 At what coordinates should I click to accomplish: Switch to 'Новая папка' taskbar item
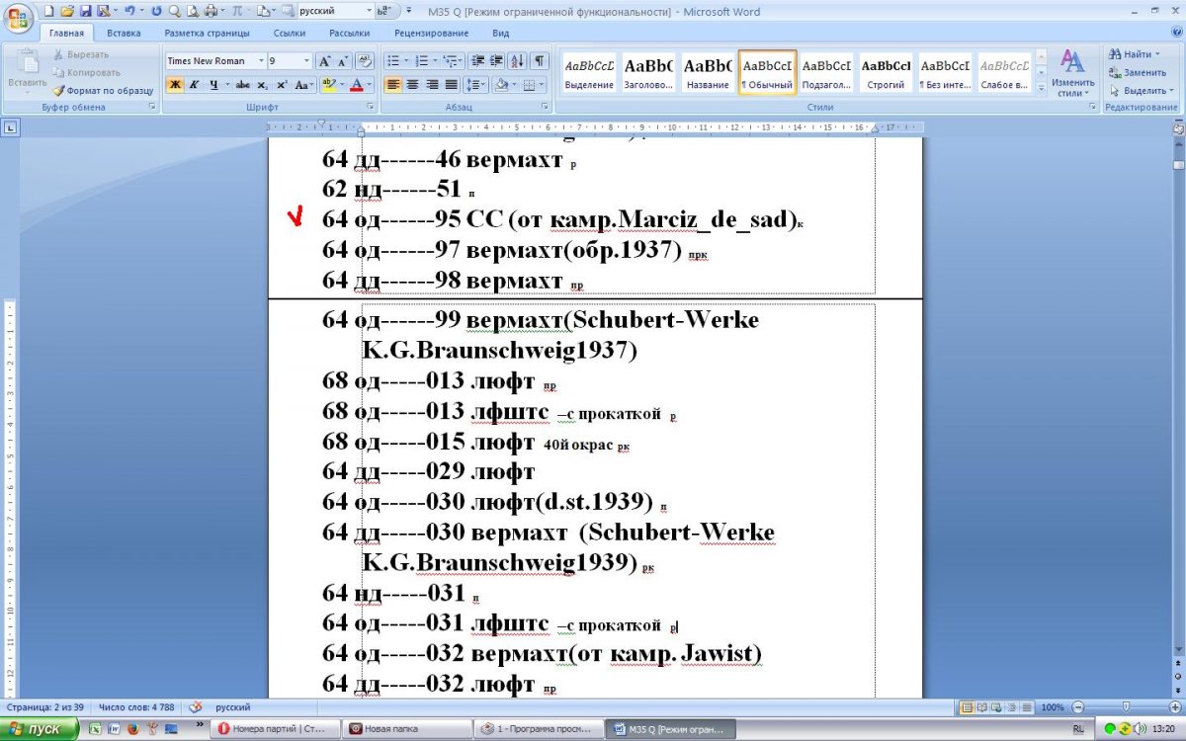[408, 729]
